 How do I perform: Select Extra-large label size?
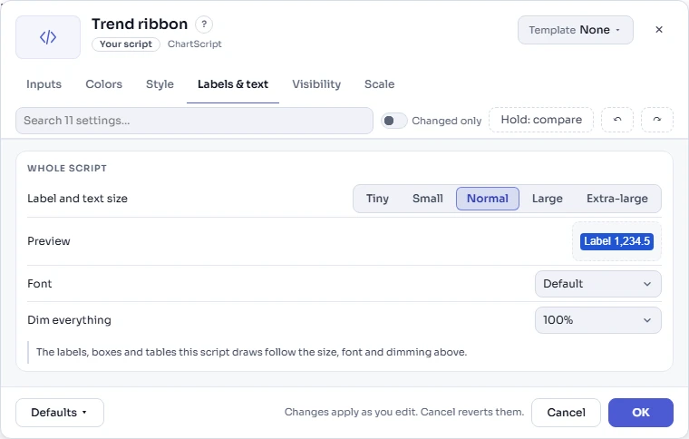click(x=617, y=199)
